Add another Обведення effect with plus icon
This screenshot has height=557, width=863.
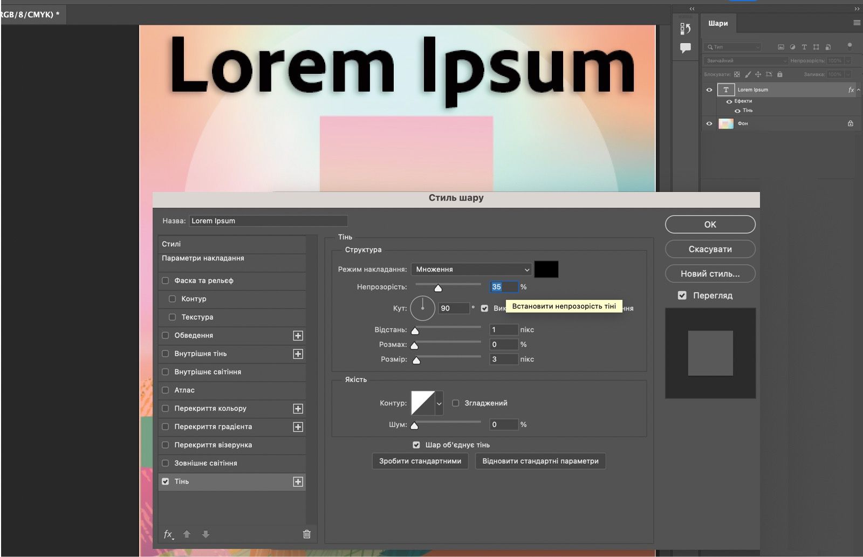pyautogui.click(x=298, y=335)
